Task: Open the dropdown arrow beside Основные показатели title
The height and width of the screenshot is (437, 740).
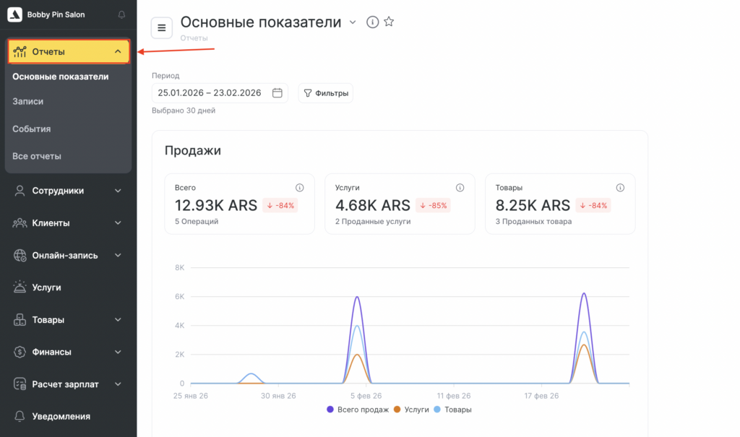Action: click(x=353, y=22)
